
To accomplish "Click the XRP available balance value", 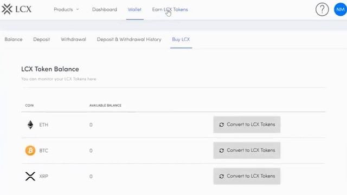I will 91,177.
